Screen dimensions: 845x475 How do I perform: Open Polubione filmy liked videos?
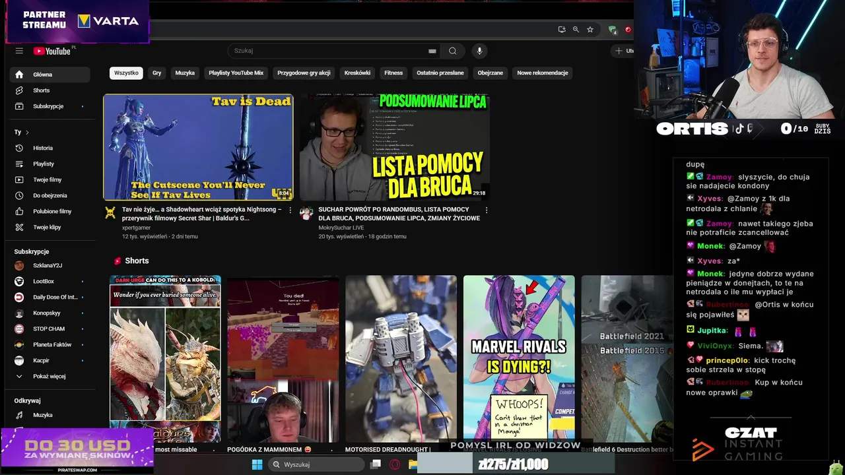point(50,211)
